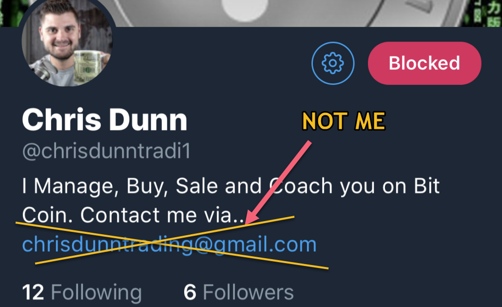The width and height of the screenshot is (502, 307).
Task: Click the white circle in header banner
Action: click(x=245, y=11)
